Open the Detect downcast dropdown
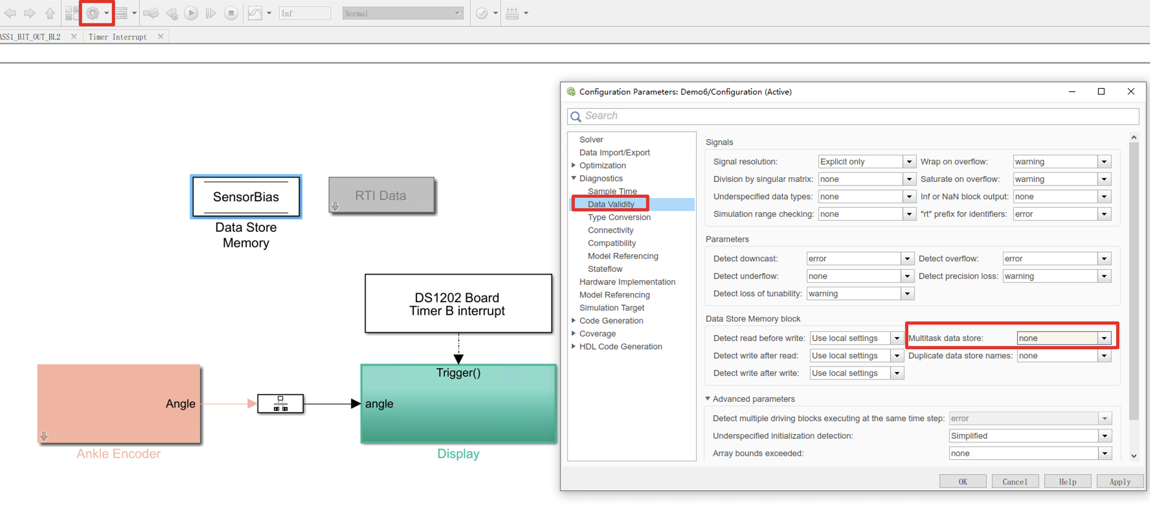1150x506 pixels. coord(907,258)
